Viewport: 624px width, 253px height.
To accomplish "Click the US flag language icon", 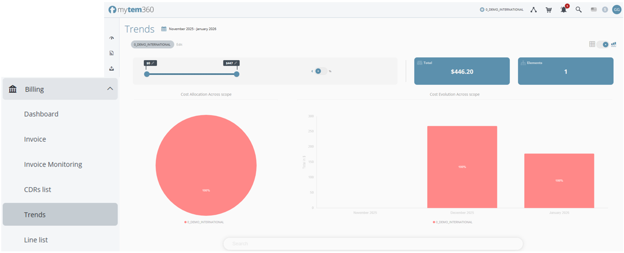I will pos(594,10).
